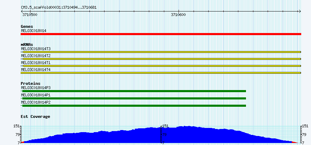Viewport: 311px width, 145px height.
Task: Select the MELO3C018014T3 mRNA yellow bar
Action: click(x=161, y=52)
